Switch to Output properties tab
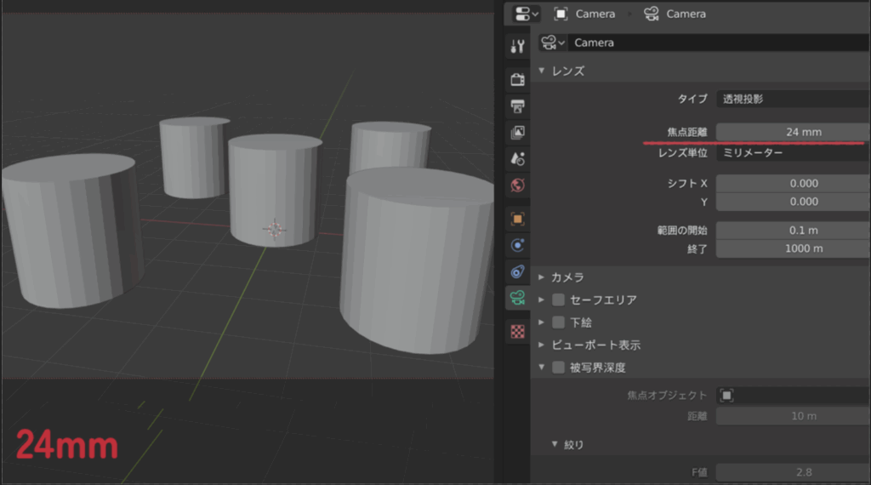 pyautogui.click(x=517, y=106)
